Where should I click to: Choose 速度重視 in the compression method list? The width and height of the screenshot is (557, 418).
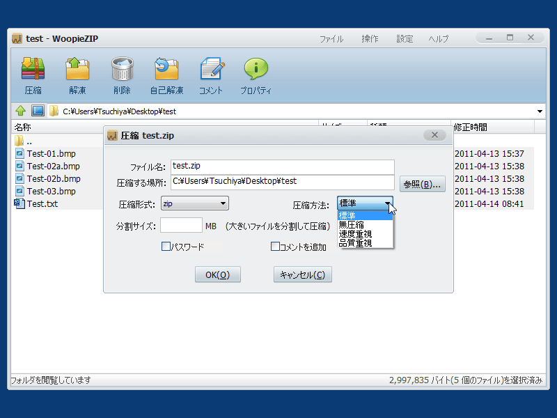pyautogui.click(x=365, y=234)
